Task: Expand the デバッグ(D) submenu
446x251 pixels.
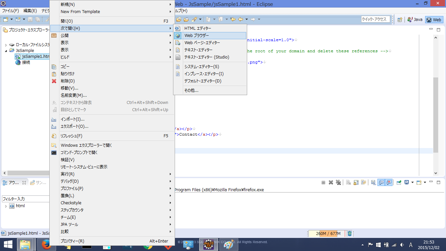Action: tap(112, 181)
